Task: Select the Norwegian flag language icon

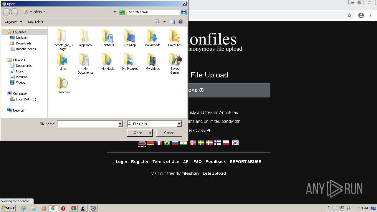Action: point(193,143)
